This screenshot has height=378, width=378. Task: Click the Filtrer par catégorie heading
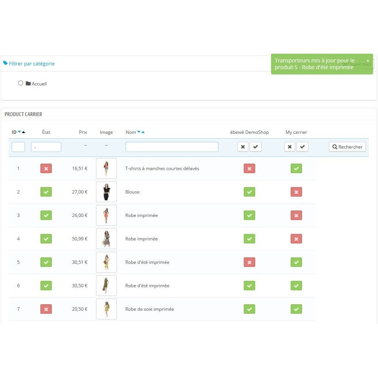pos(32,64)
